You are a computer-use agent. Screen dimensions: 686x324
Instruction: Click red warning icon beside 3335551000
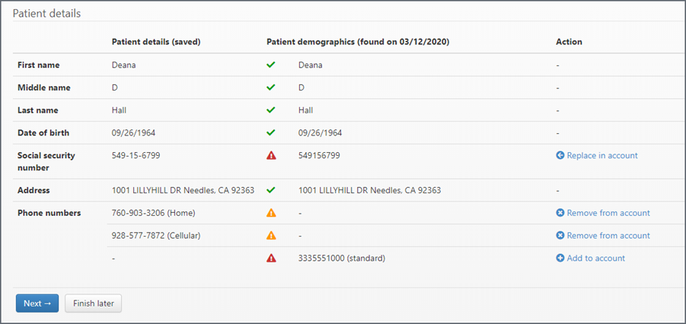click(x=271, y=259)
